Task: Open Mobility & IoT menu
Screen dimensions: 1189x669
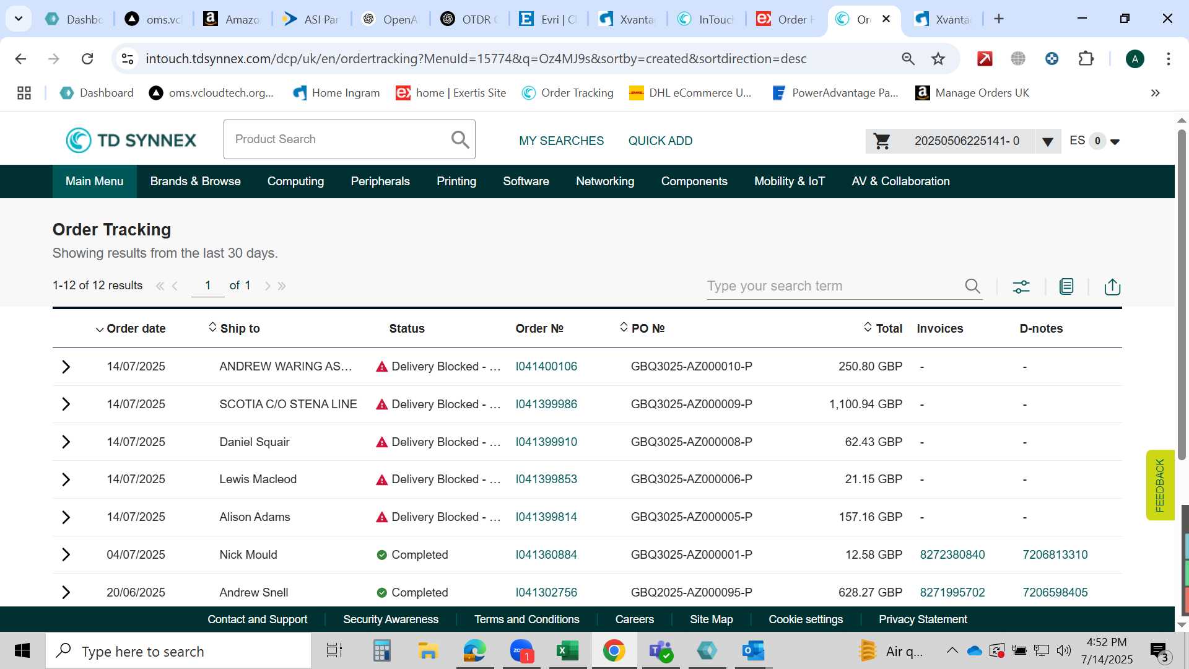Action: [789, 181]
